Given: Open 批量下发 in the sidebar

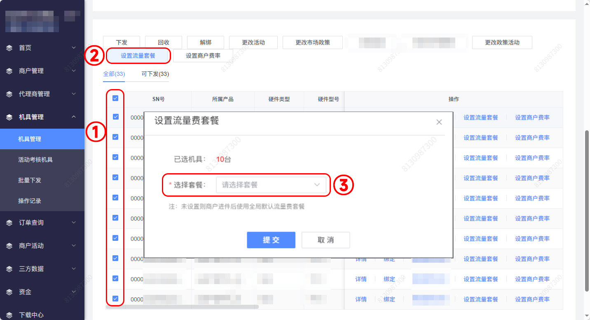Looking at the screenshot, I should 30,180.
